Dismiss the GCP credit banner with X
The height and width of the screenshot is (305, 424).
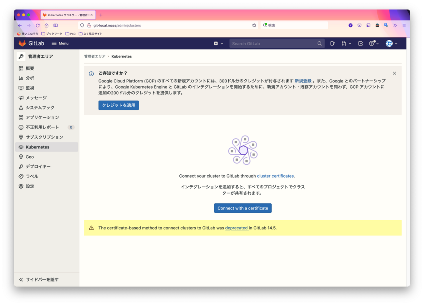[394, 73]
